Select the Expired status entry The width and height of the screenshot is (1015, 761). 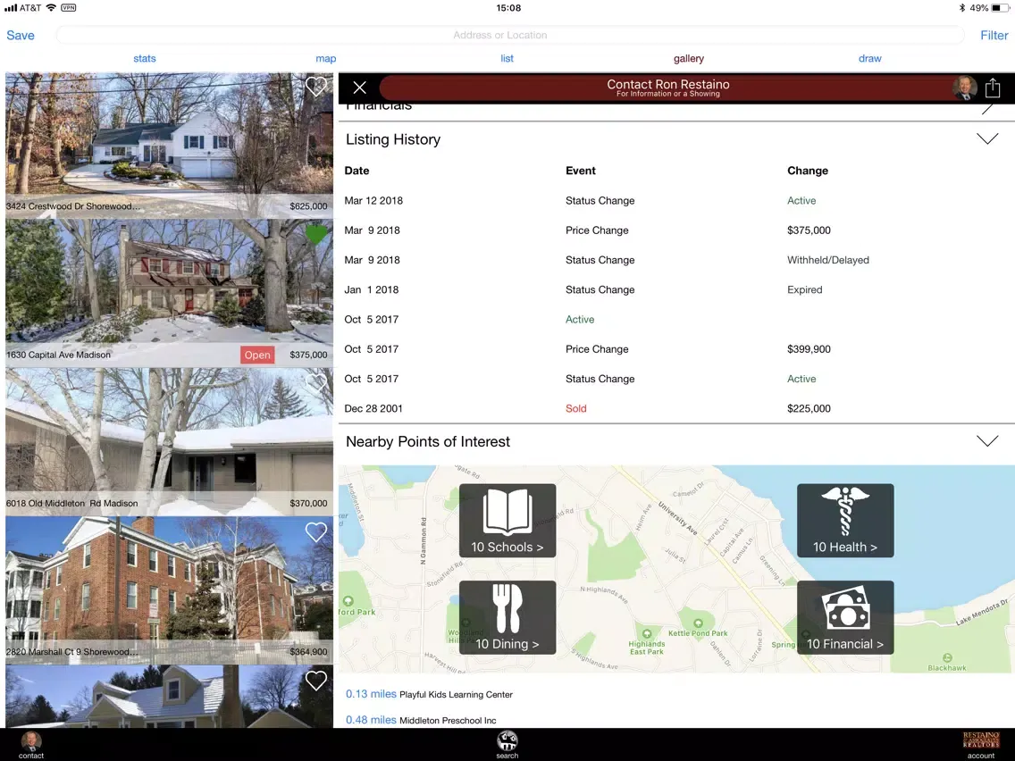pyautogui.click(x=805, y=290)
